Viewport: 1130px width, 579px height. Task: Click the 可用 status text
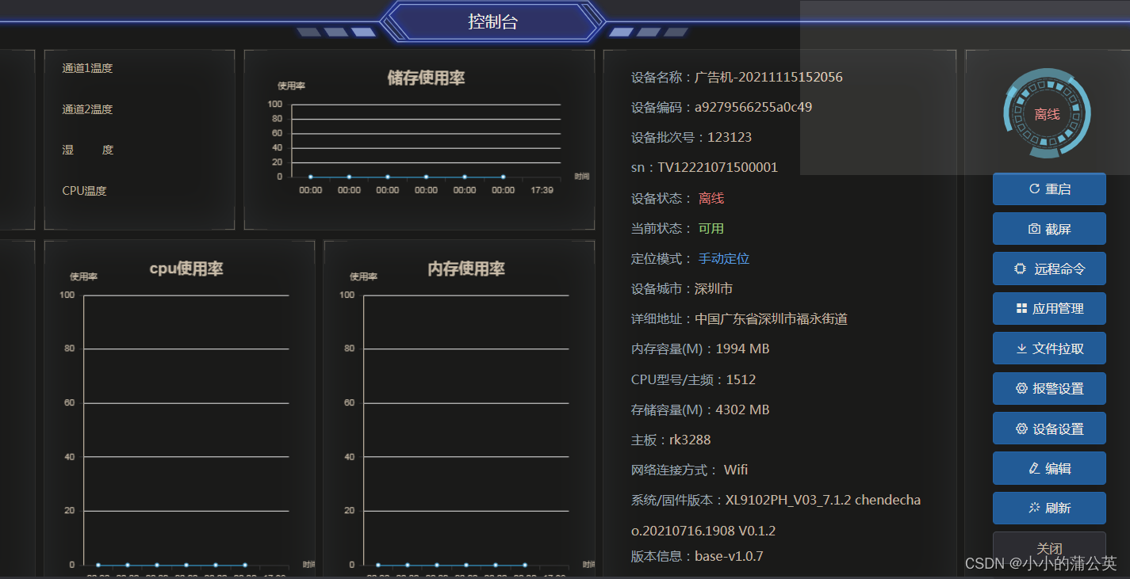click(x=711, y=228)
